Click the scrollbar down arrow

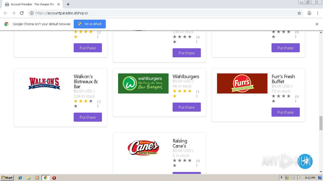pyautogui.click(x=321, y=172)
